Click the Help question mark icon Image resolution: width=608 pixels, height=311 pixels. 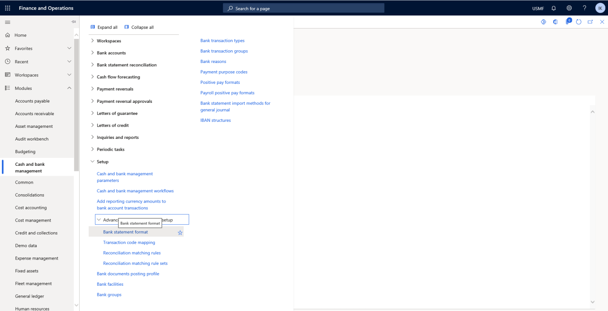click(584, 8)
